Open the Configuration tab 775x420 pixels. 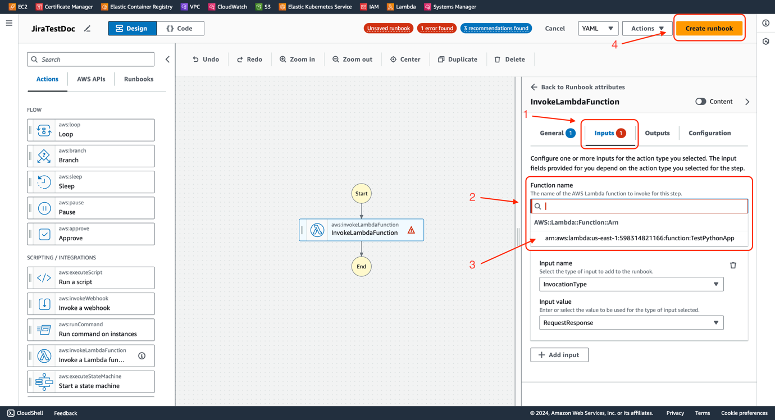point(710,133)
